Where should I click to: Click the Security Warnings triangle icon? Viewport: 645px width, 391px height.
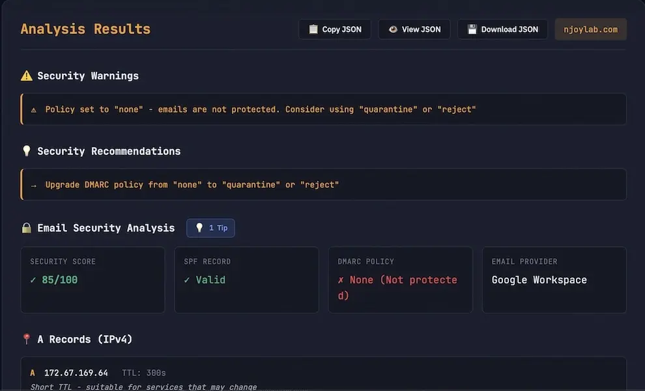(x=27, y=76)
